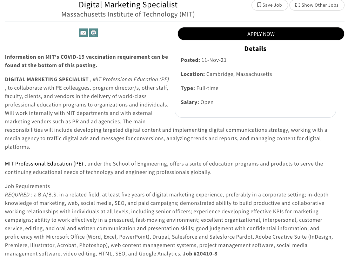Screen dimensions: 348x259
Task: Click the APPLY NOW button
Action: coord(261,34)
